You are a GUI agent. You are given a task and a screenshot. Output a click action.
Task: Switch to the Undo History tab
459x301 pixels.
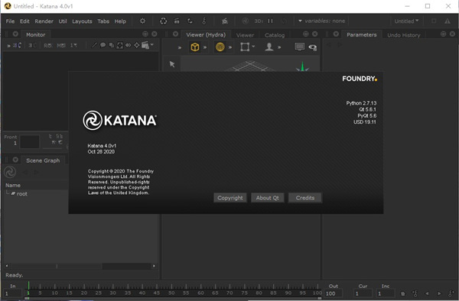coord(404,35)
